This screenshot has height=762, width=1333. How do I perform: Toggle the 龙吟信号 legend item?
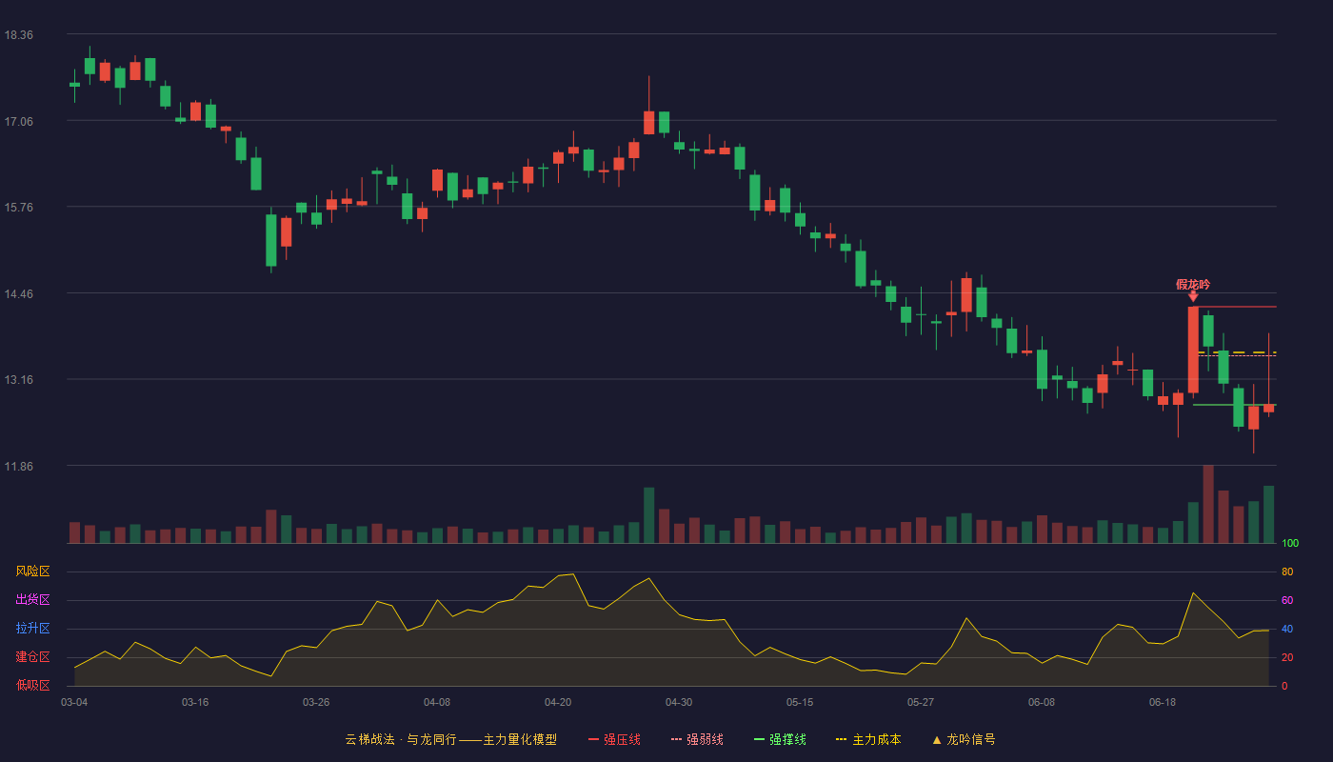tap(964, 739)
